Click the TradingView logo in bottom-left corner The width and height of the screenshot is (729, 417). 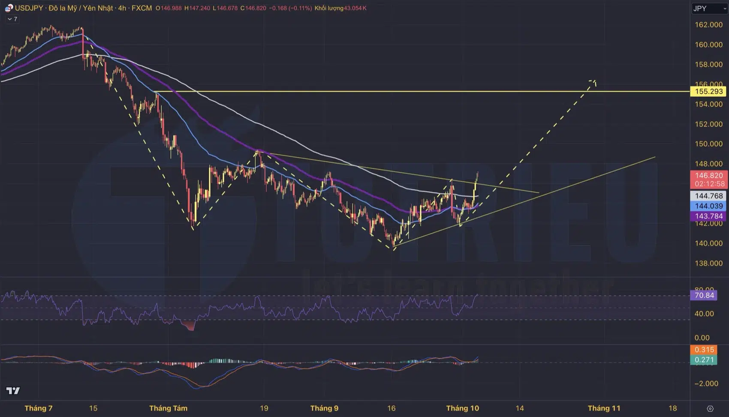point(12,391)
